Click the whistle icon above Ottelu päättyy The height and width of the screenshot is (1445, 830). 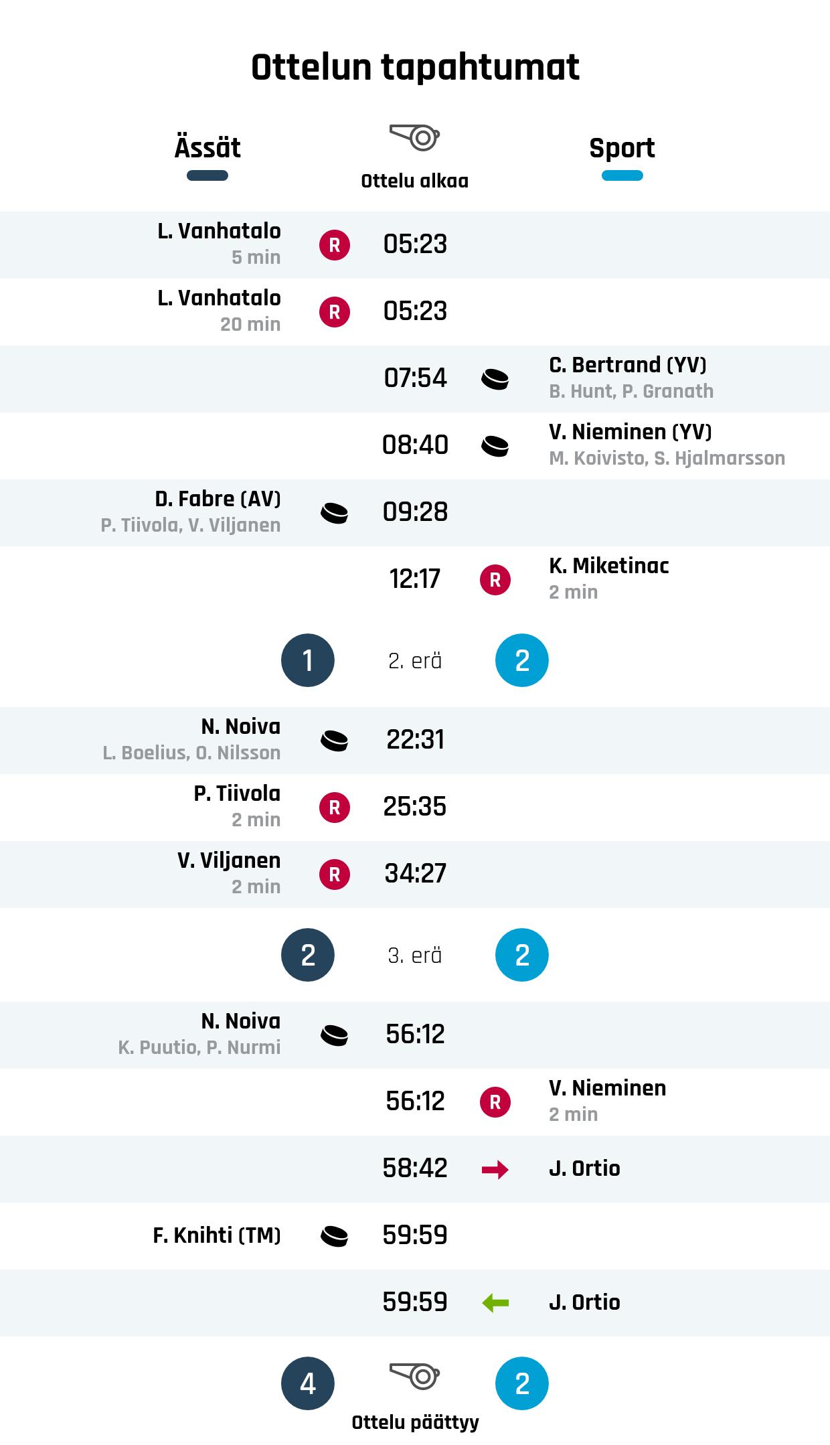click(414, 1375)
